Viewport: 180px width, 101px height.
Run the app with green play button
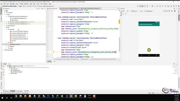(147, 6)
